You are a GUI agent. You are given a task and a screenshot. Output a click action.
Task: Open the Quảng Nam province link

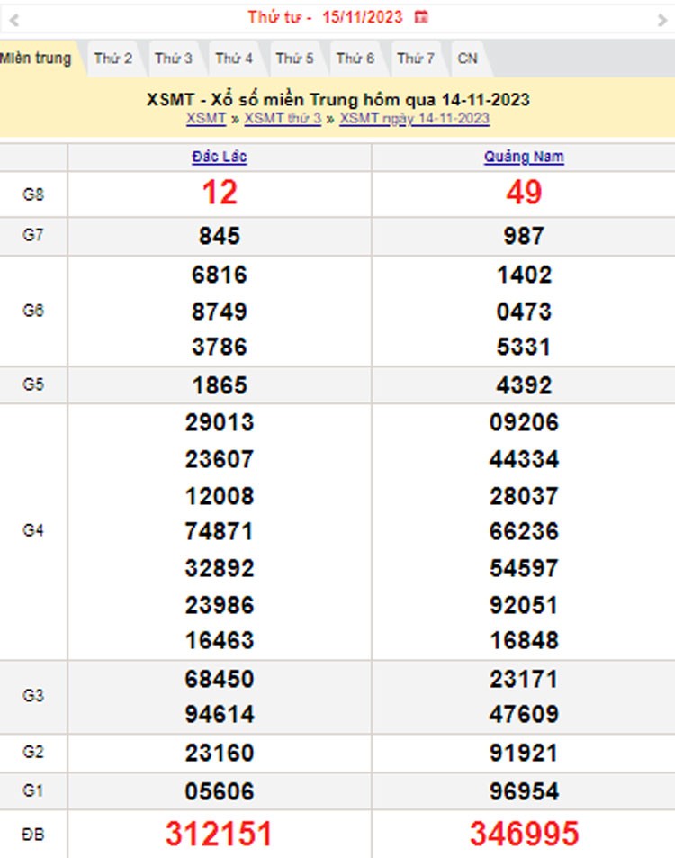(x=524, y=157)
